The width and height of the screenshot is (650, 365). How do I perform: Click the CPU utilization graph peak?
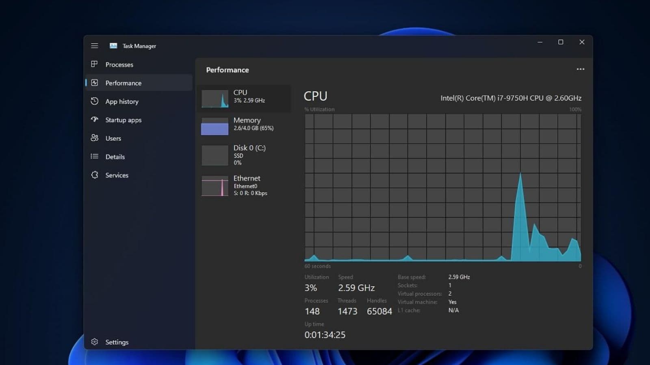[x=520, y=174]
